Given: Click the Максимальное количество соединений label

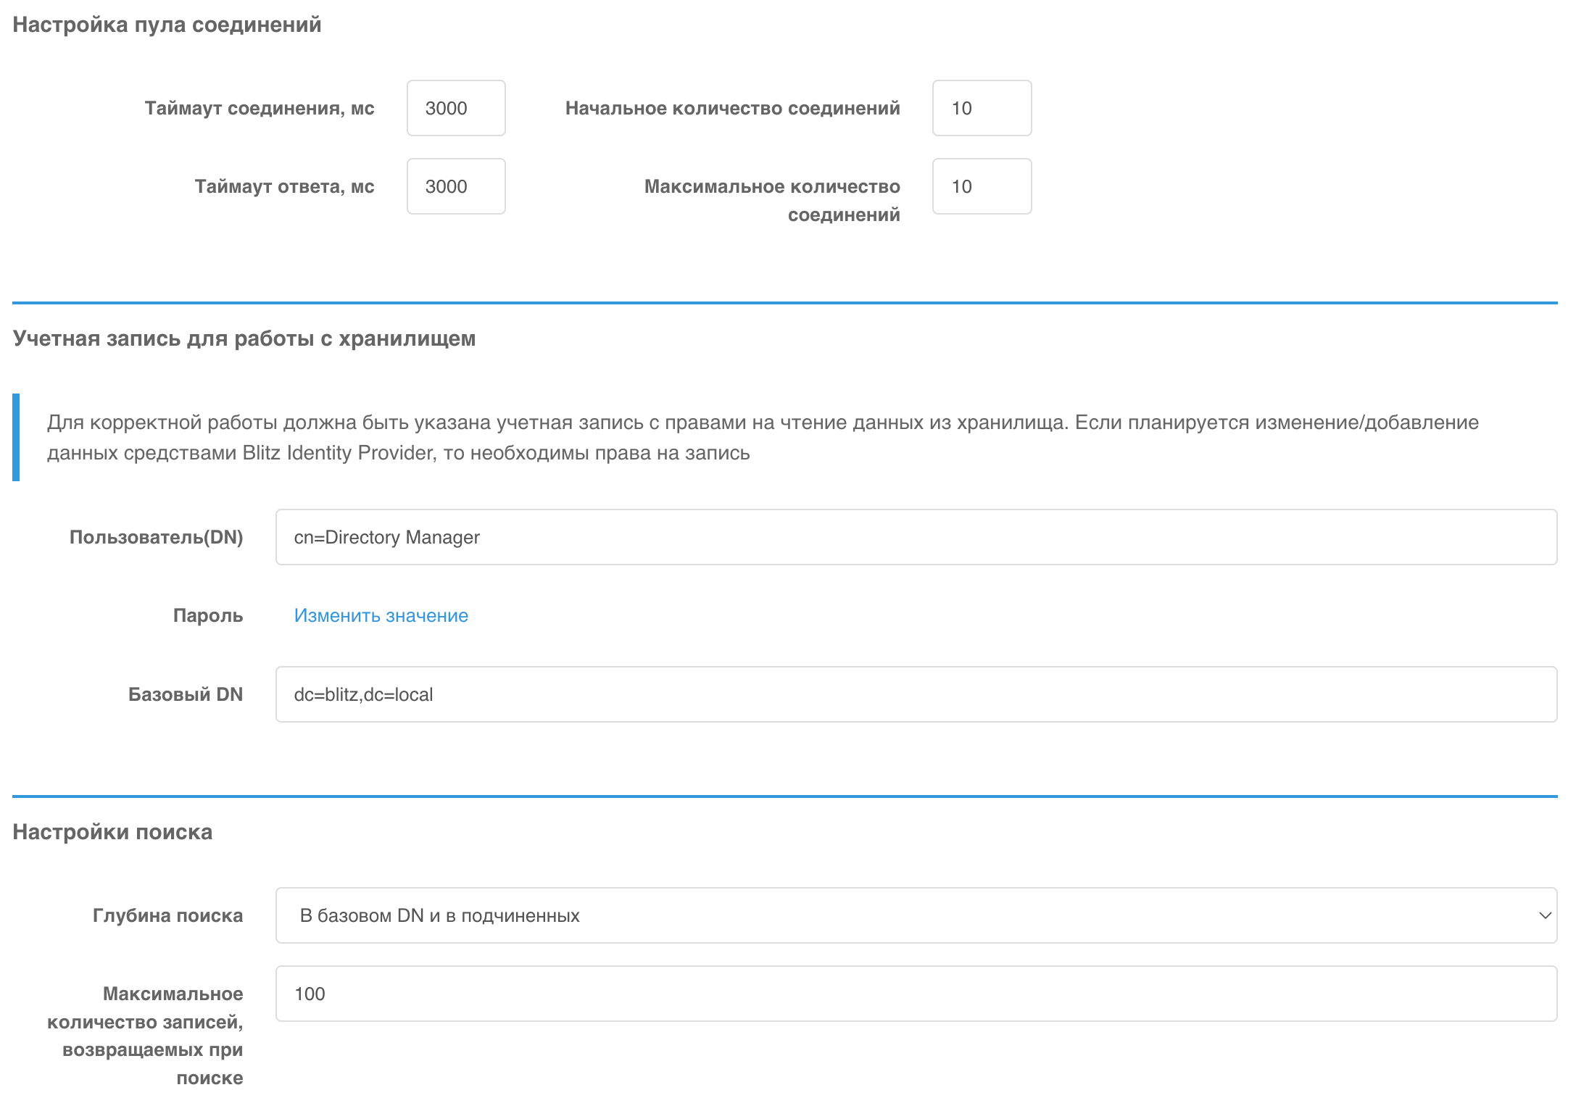Looking at the screenshot, I should pyautogui.click(x=772, y=200).
